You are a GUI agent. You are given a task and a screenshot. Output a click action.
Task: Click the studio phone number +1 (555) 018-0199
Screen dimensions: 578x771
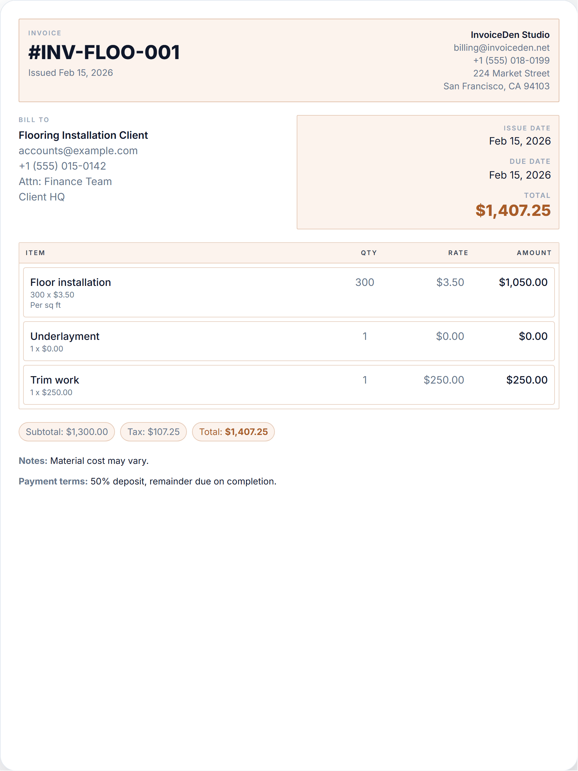coord(511,61)
